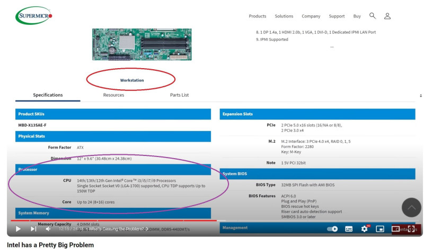Screen dimensions: 424x250
Task: Click the Expansion Slots header
Action: click(x=317, y=114)
